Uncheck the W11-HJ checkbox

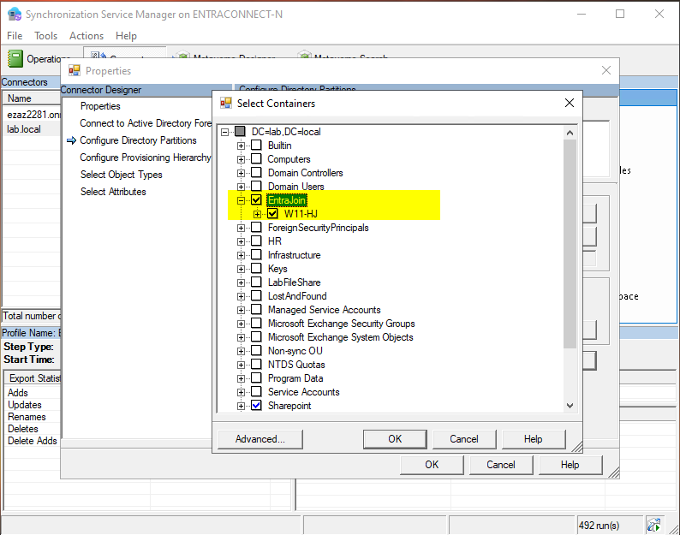pyautogui.click(x=272, y=214)
